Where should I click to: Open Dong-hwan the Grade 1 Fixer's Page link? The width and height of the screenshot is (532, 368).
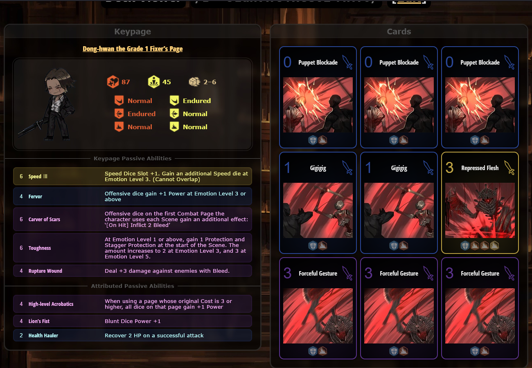point(133,49)
